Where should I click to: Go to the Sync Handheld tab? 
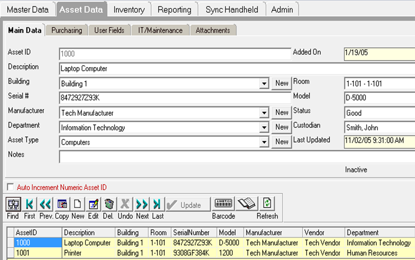tap(232, 9)
